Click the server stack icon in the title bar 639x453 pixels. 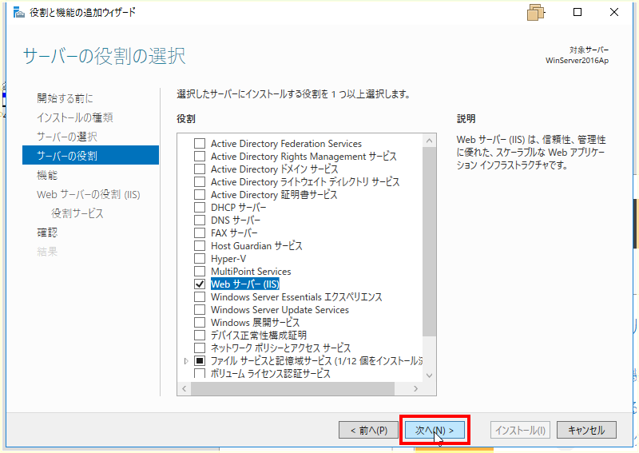[535, 12]
